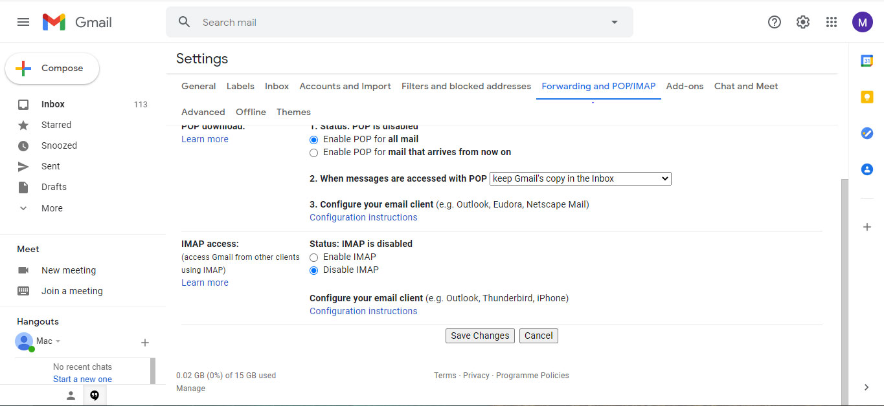
Task: Click the Settings gear icon
Action: pos(802,22)
